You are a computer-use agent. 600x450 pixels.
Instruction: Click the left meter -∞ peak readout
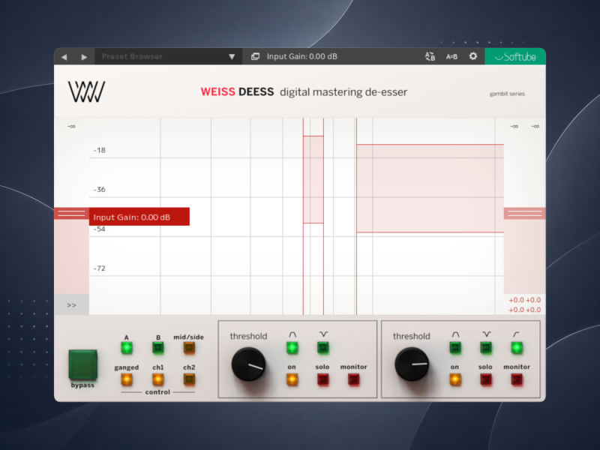click(x=71, y=126)
